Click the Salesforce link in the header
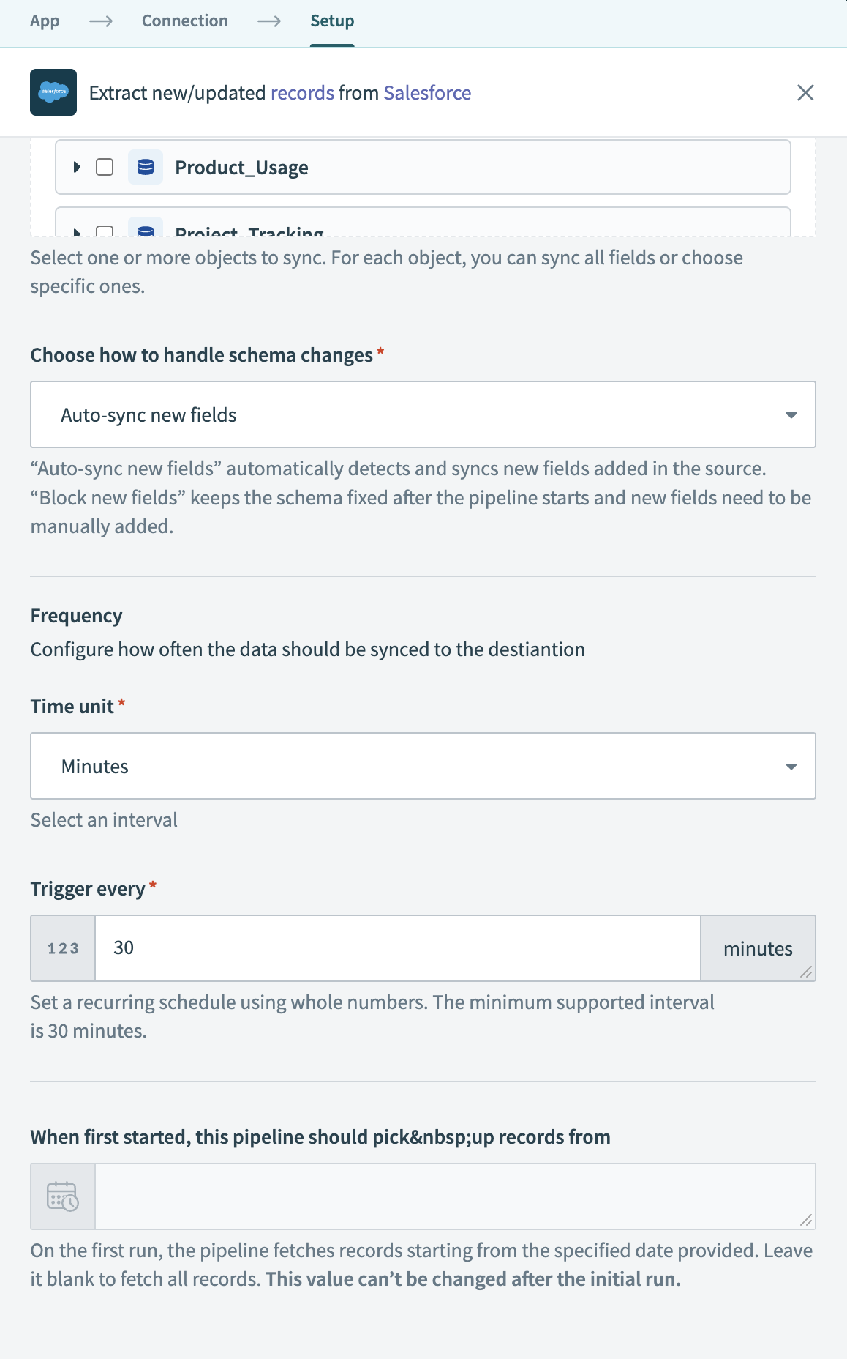The image size is (847, 1359). tap(427, 93)
